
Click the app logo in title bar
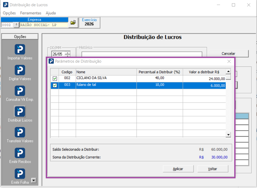[x=6, y=5]
